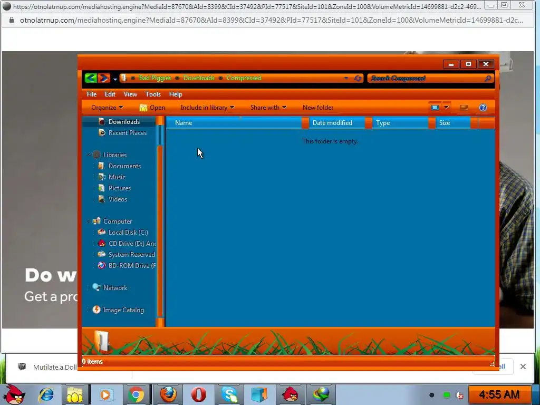Open the folder icon on the taskbar
The image size is (540, 405).
click(x=74, y=394)
